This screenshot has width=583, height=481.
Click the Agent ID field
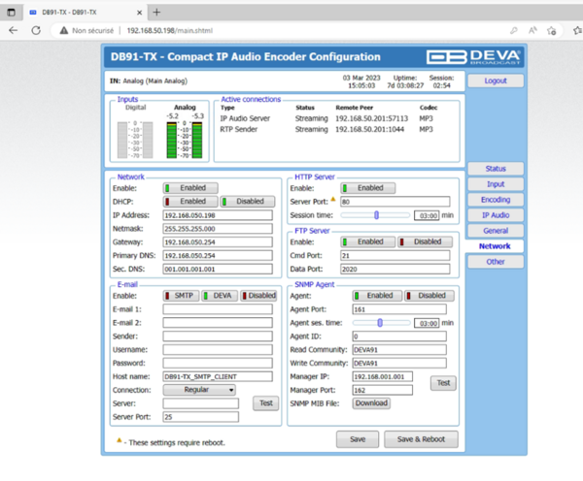click(x=399, y=337)
